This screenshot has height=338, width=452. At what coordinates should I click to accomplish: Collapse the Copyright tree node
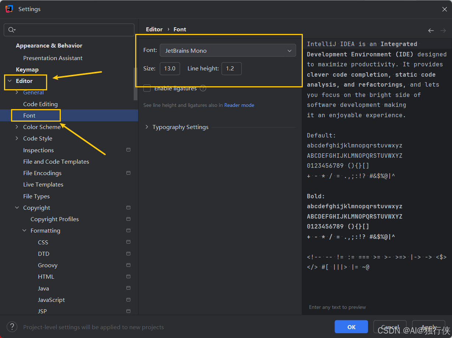[x=17, y=208]
